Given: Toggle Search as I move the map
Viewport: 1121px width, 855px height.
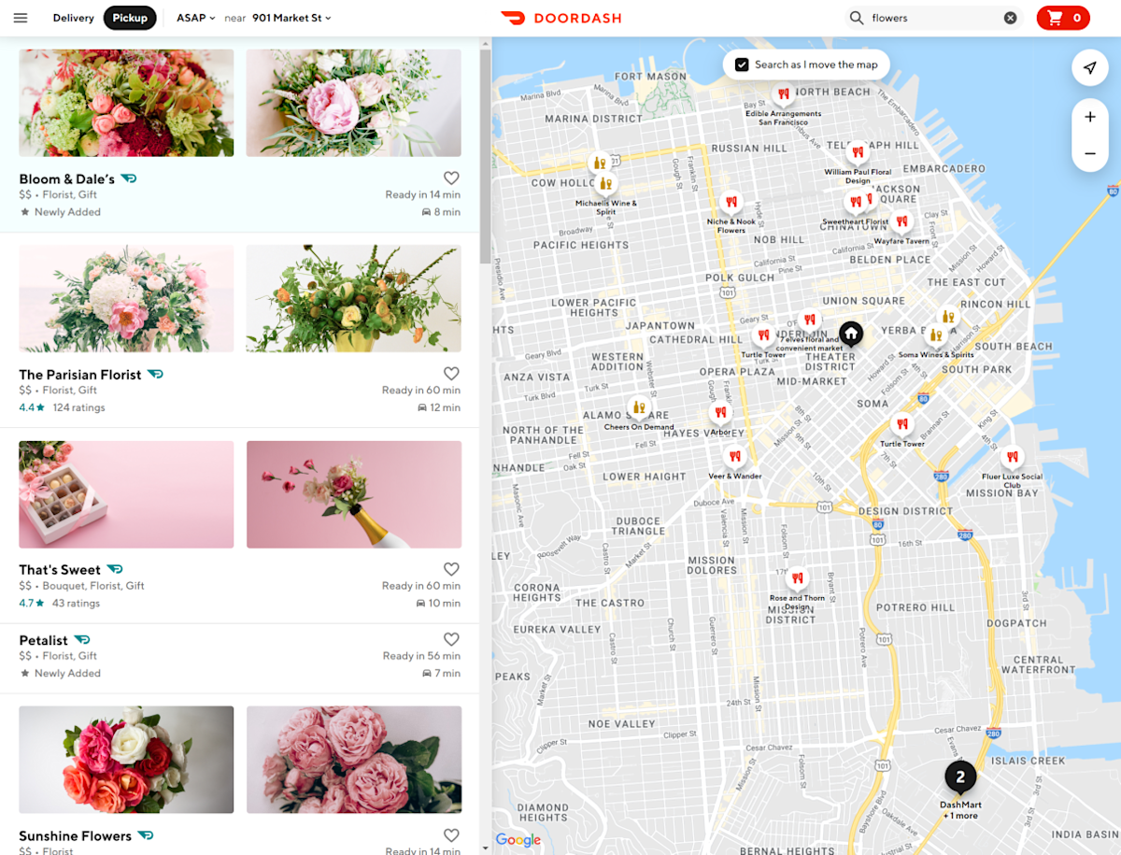Looking at the screenshot, I should pyautogui.click(x=742, y=64).
